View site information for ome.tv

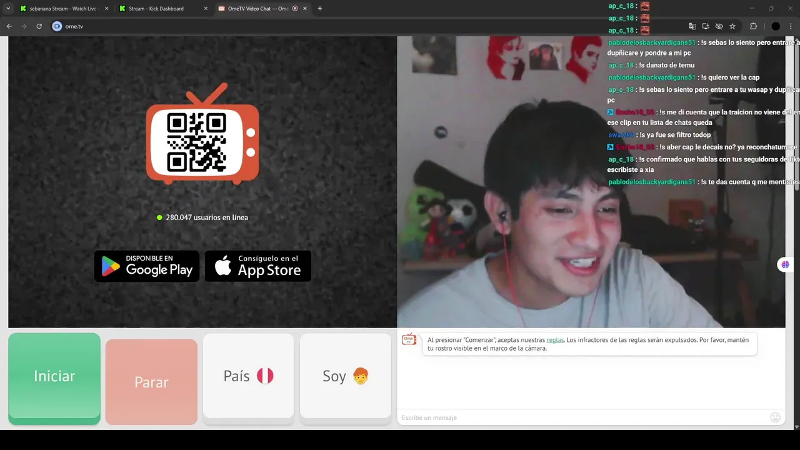(57, 26)
